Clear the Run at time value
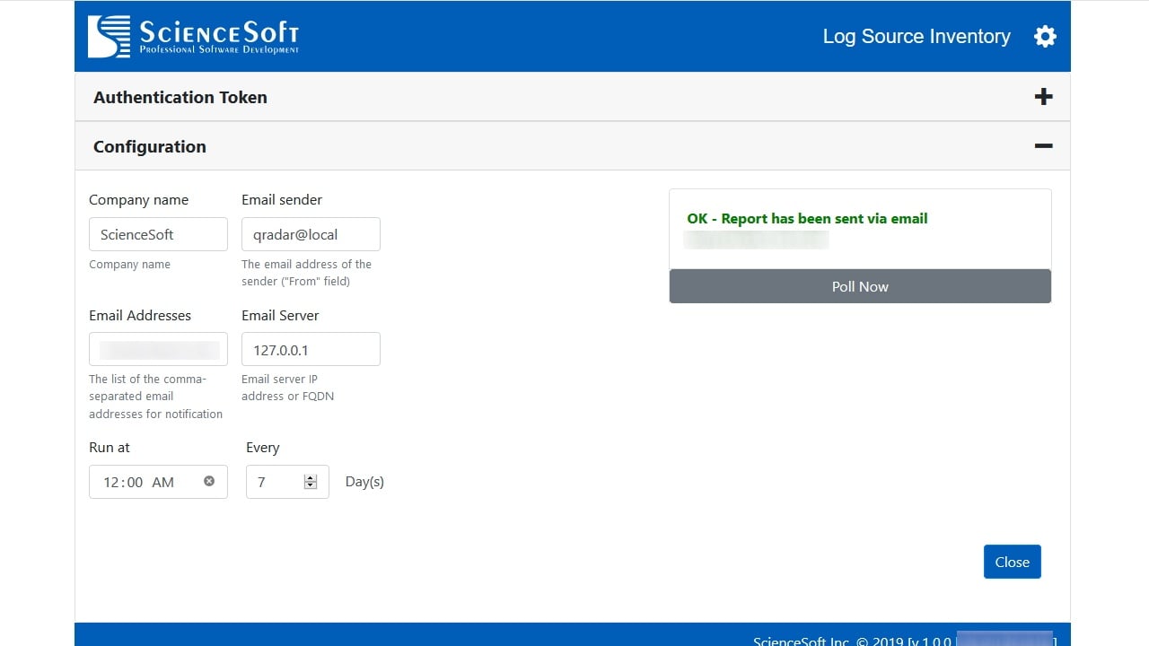The width and height of the screenshot is (1149, 646). coord(209,481)
